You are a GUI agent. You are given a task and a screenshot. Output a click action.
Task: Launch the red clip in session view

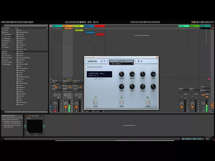[x=100, y=34]
